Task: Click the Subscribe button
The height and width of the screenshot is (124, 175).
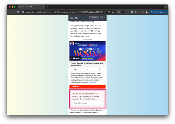Action: click(94, 18)
